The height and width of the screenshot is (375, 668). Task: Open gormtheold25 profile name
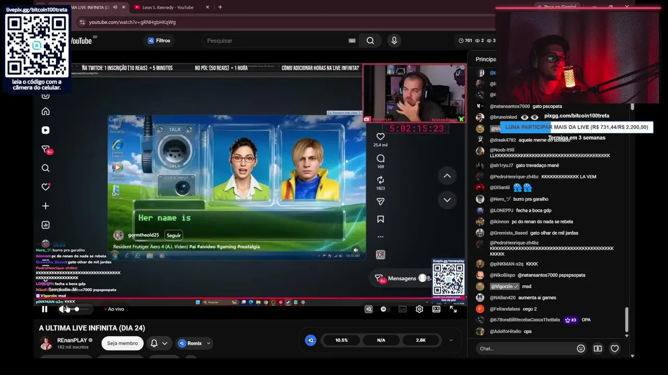[143, 235]
